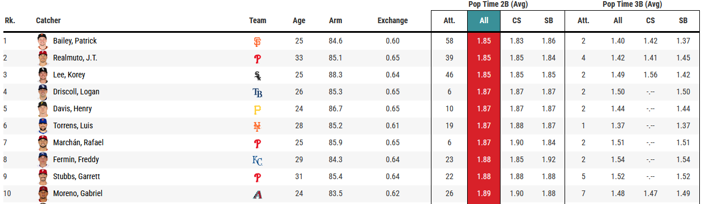
Task: Open the Bailey, Patrick player link
Action: pos(75,41)
